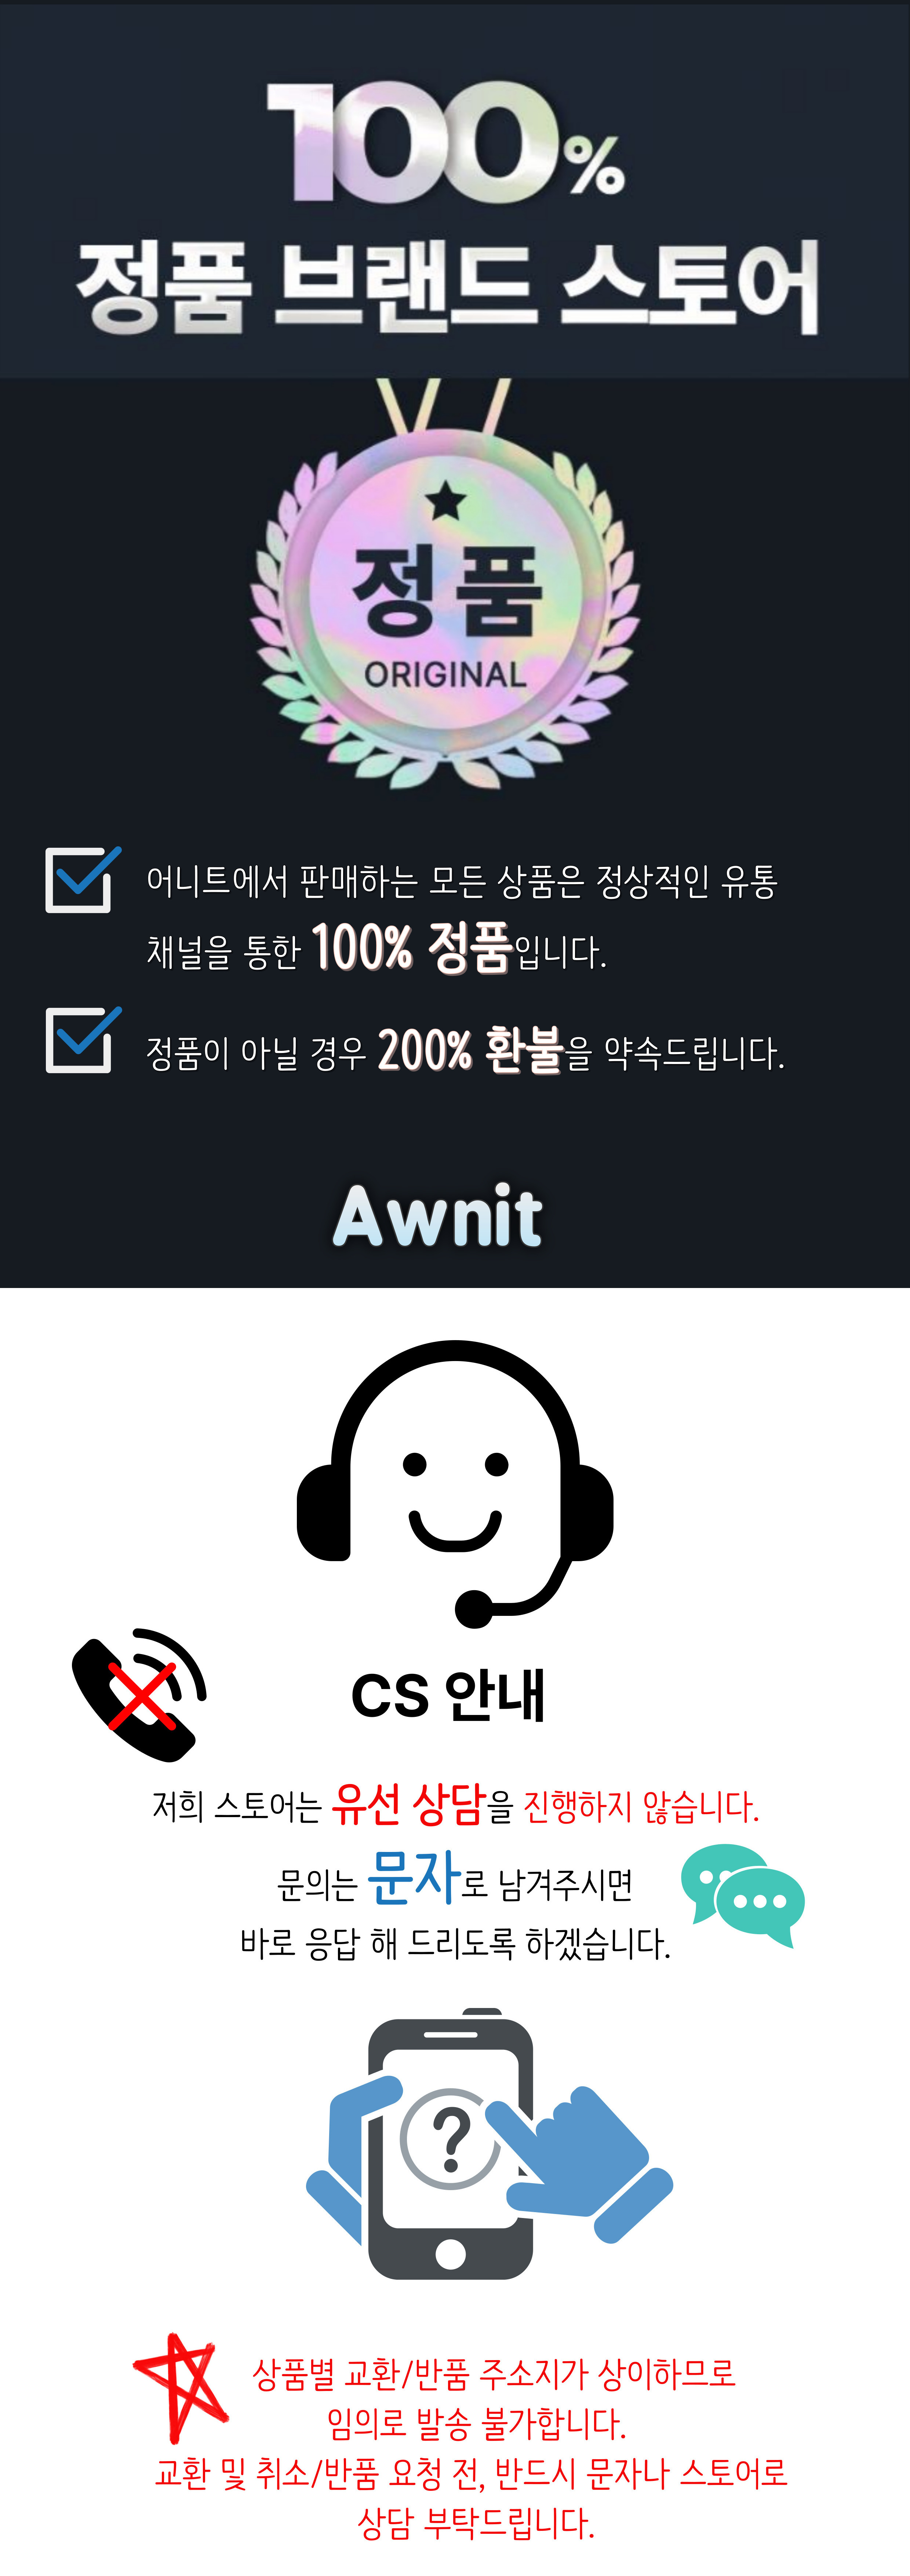
Task: Click the Awnit brand logo text
Action: (x=437, y=1217)
